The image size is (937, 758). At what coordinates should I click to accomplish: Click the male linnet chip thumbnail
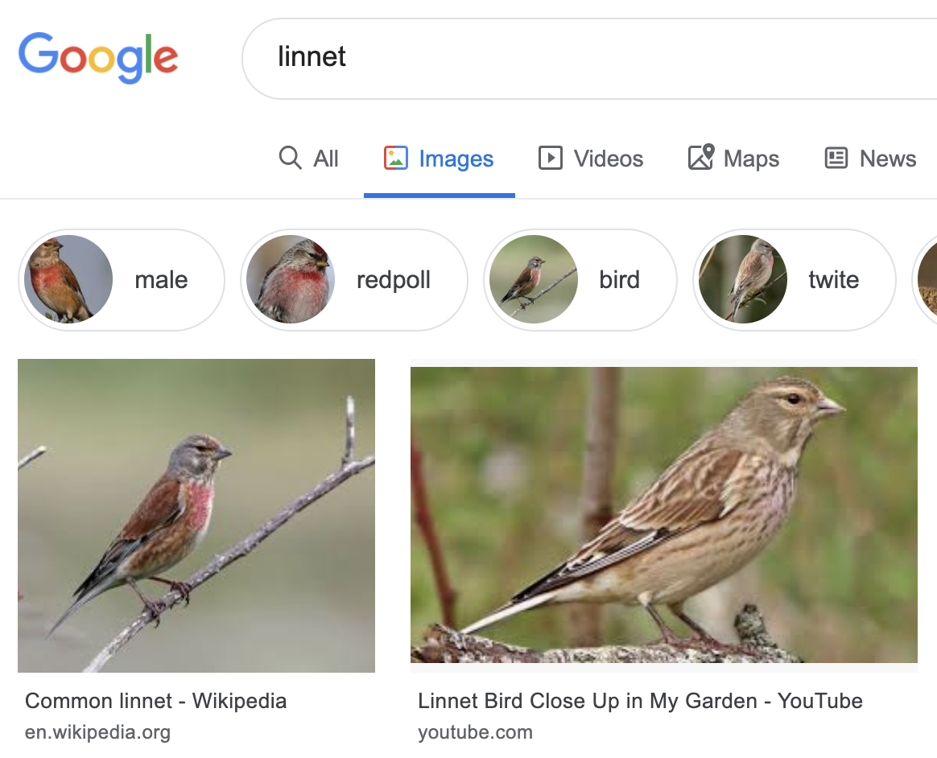click(x=68, y=279)
